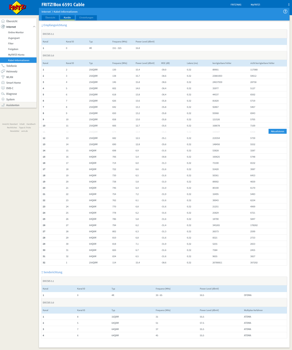Click the Heimnetz network icon in sidebar

pyautogui.click(x=3, y=71)
